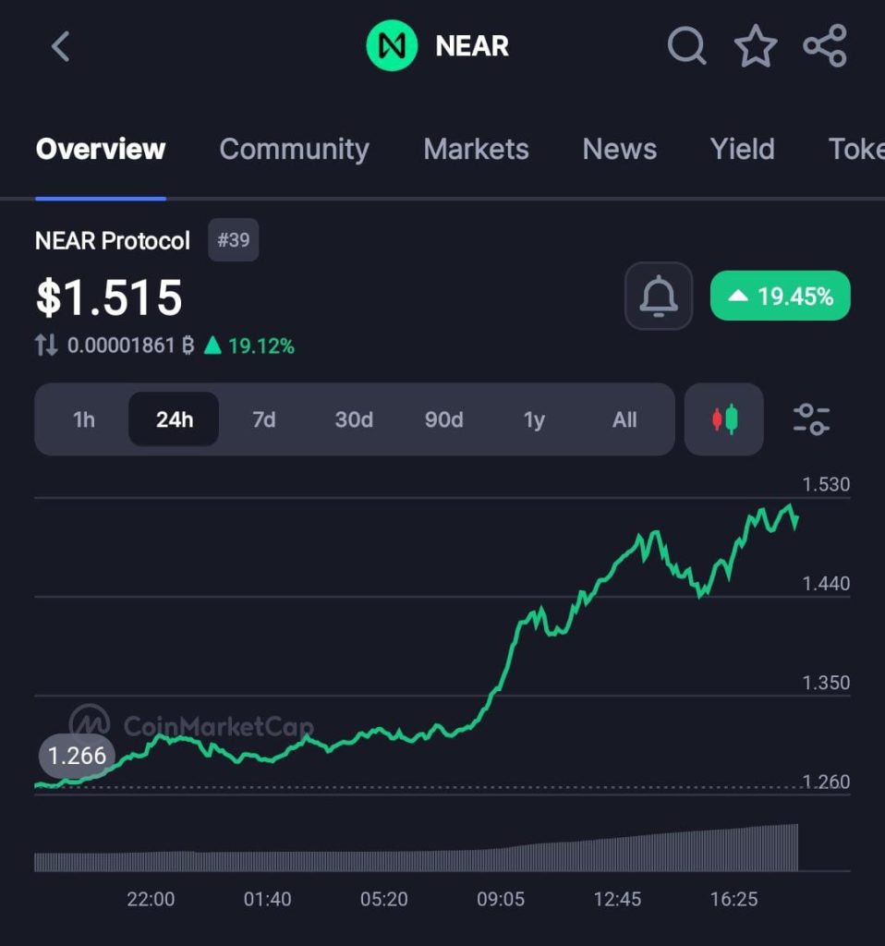Tap the green price line peak

(789, 505)
